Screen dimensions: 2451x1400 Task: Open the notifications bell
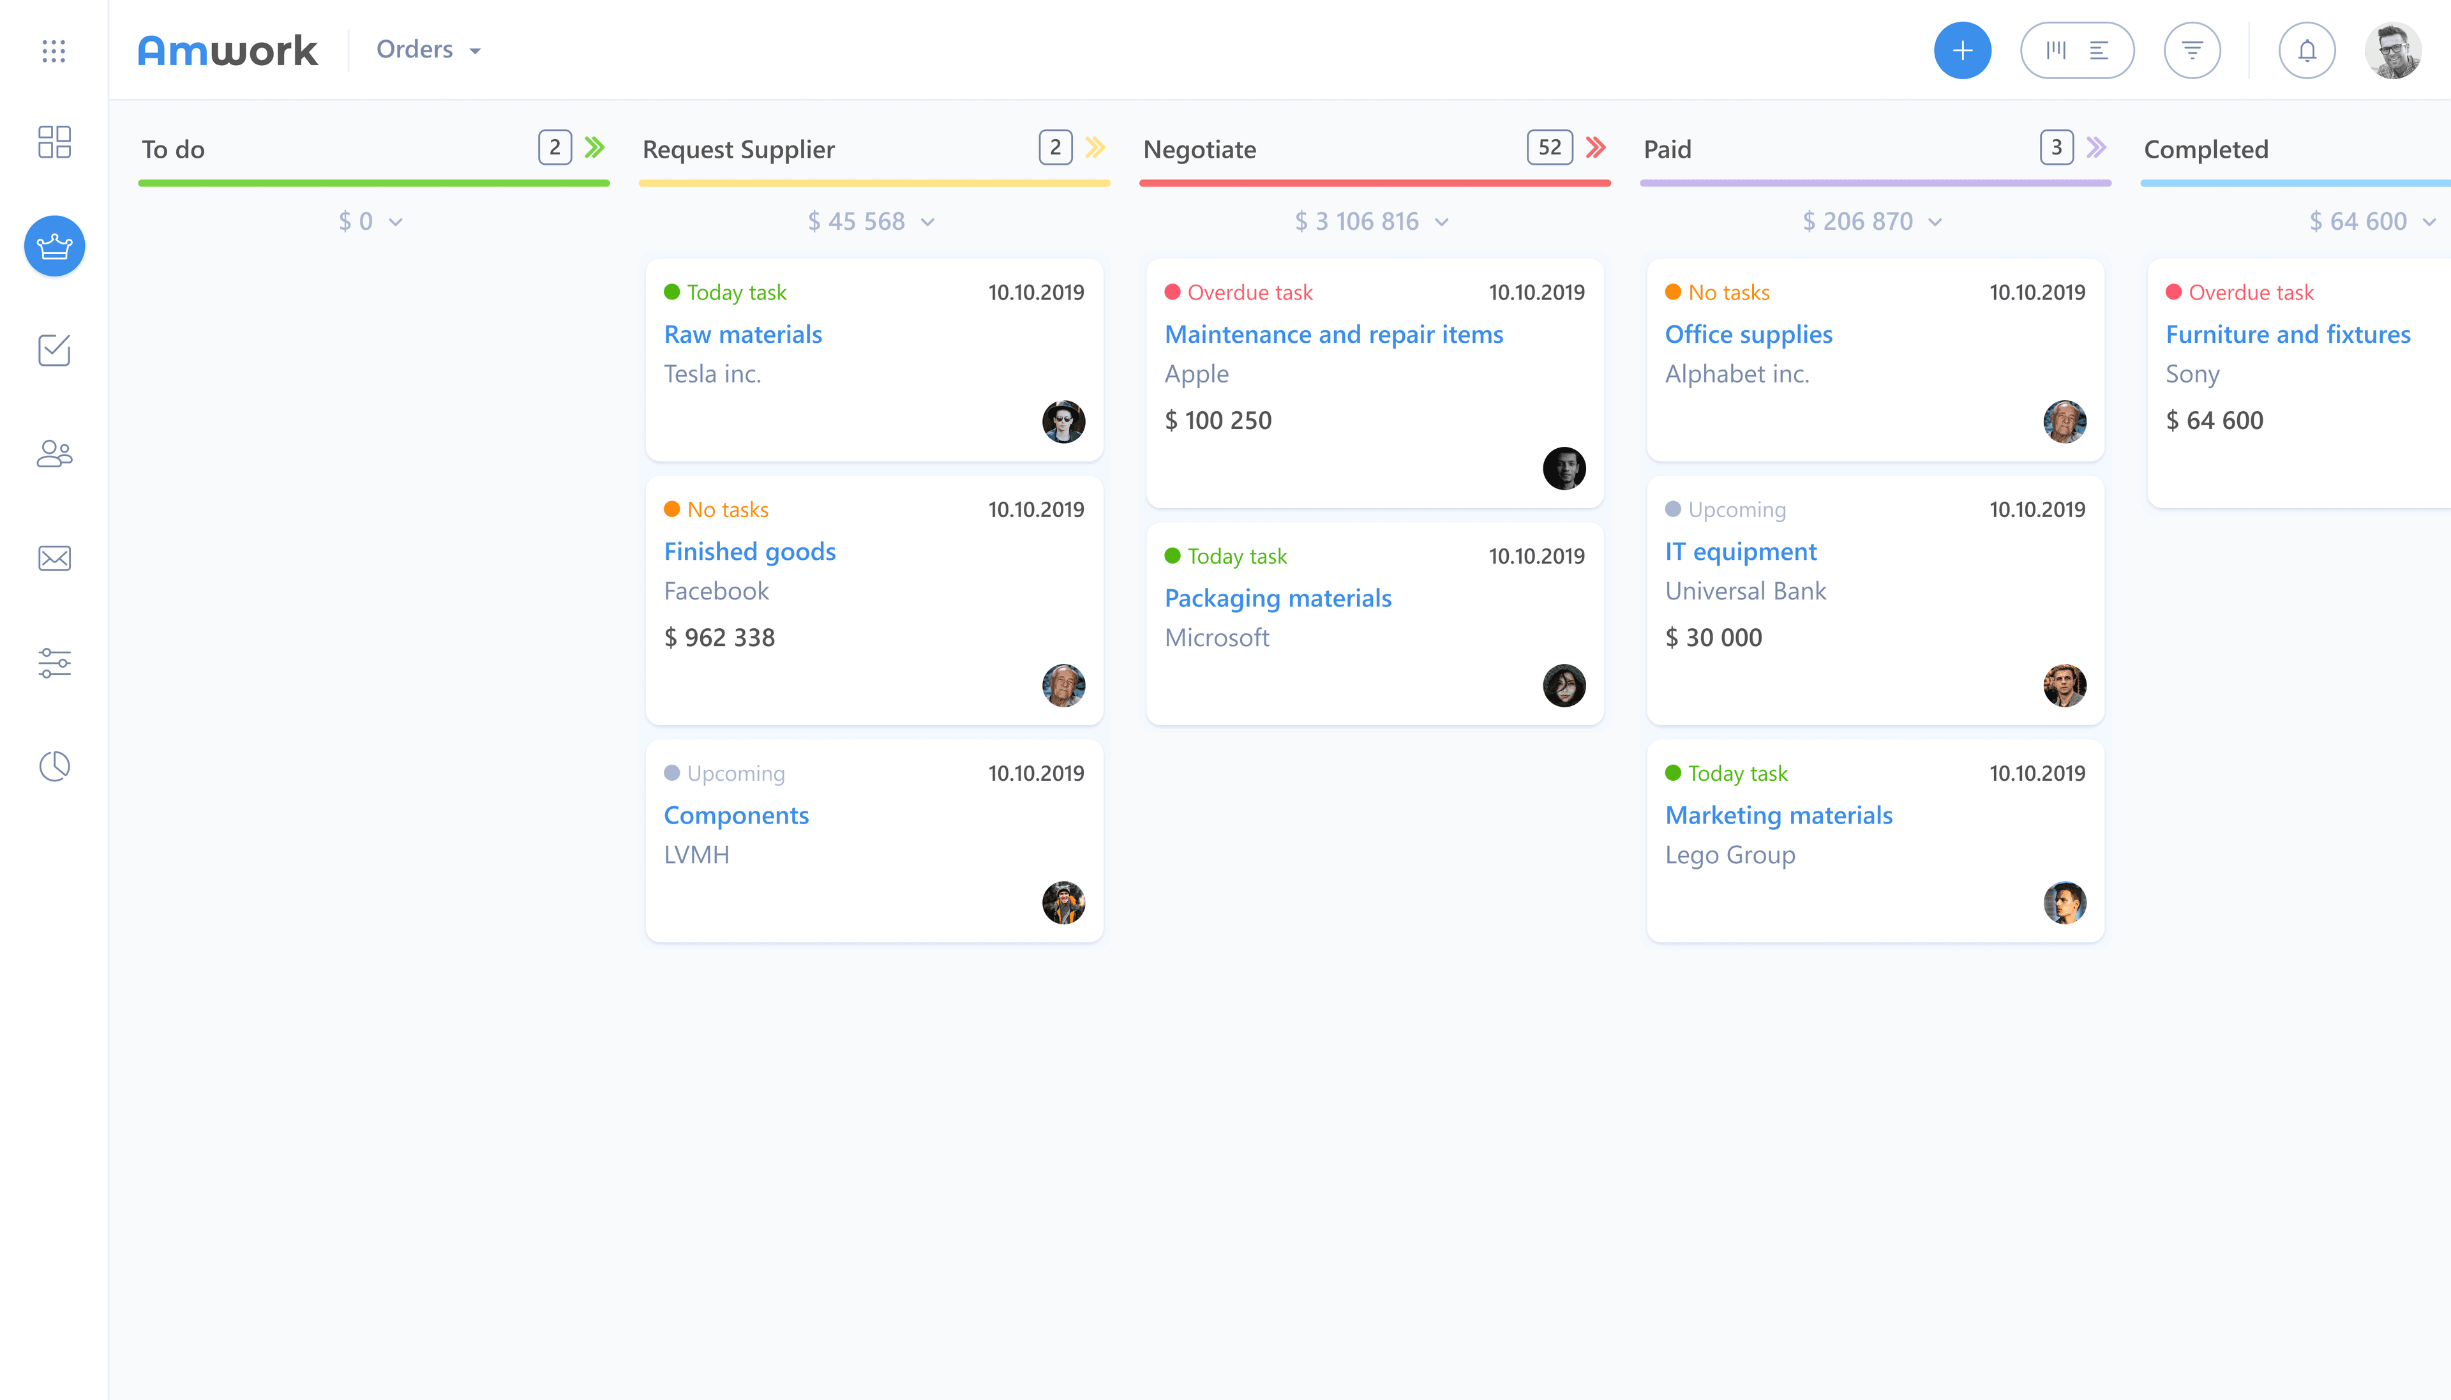(2307, 50)
